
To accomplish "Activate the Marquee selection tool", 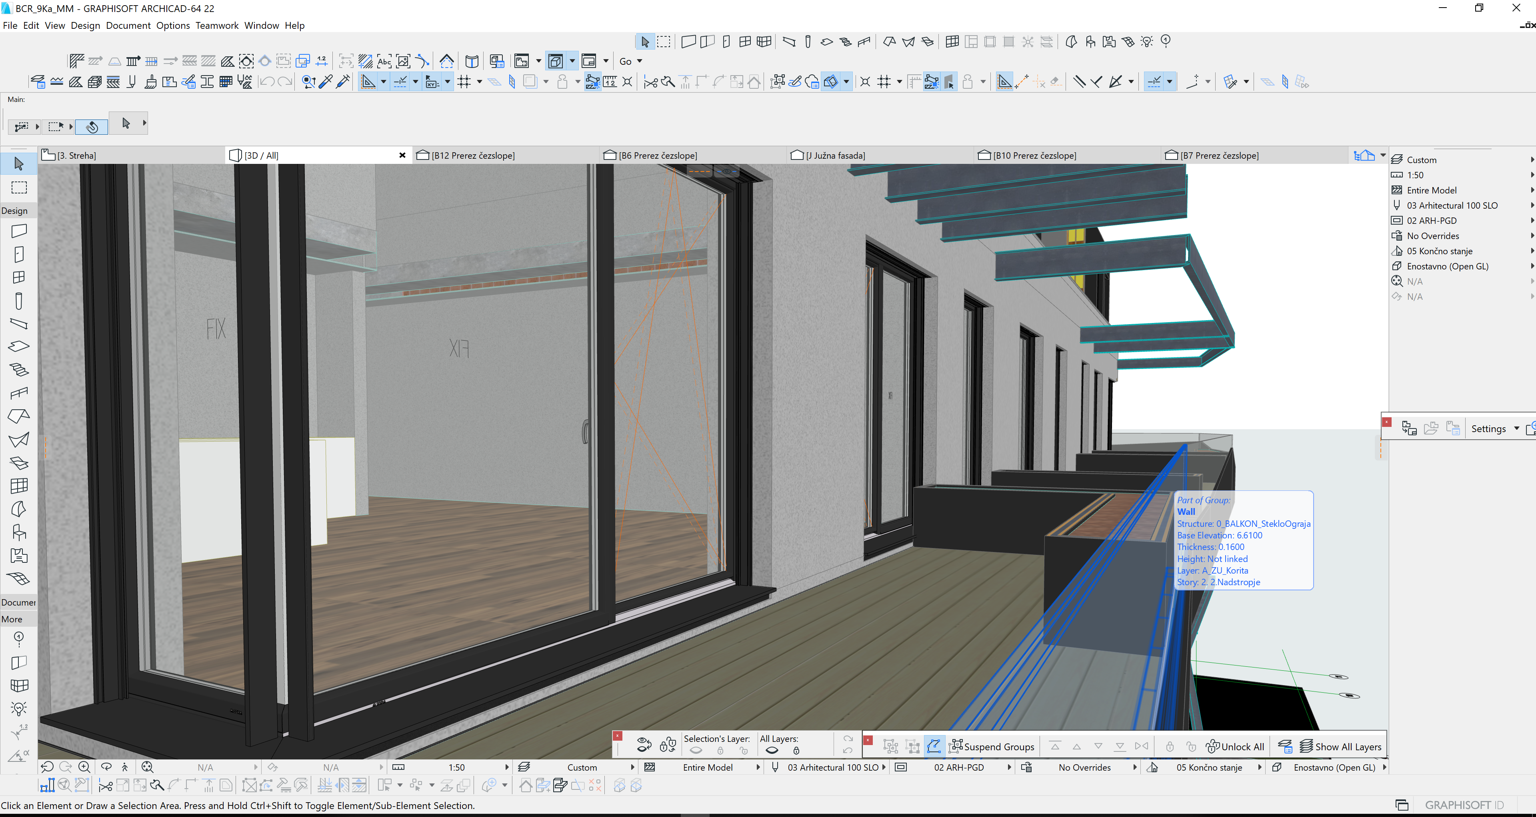I will [x=19, y=188].
